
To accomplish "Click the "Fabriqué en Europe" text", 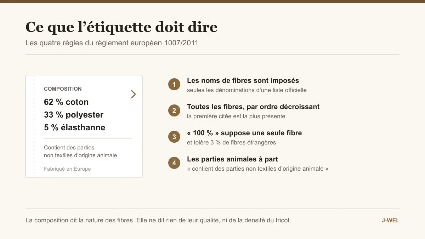I will [x=67, y=169].
